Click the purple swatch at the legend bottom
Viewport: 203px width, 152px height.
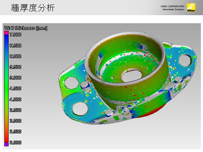[6, 144]
